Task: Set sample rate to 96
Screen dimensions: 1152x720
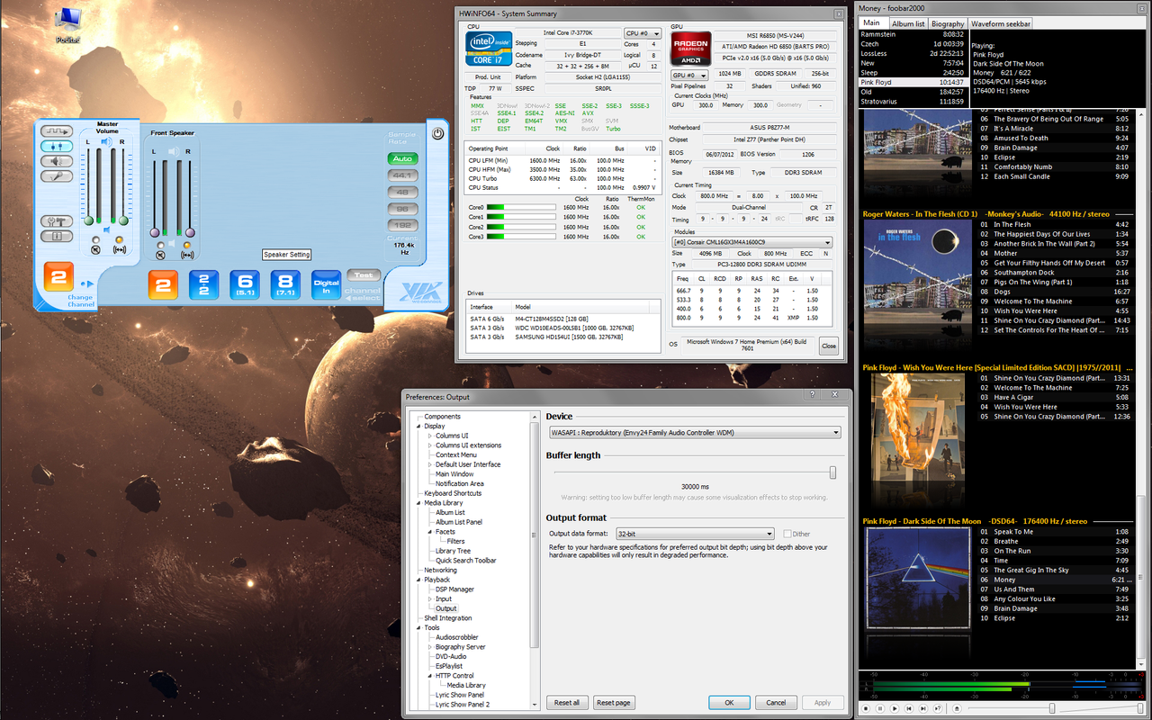Action: [x=402, y=208]
